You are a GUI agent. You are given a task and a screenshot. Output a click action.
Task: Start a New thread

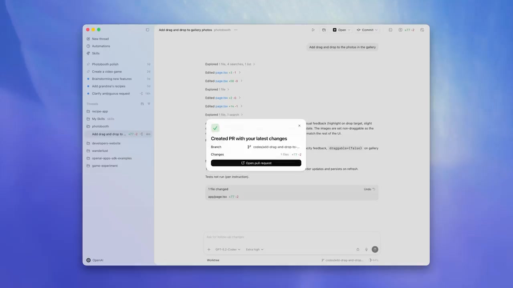tap(100, 39)
